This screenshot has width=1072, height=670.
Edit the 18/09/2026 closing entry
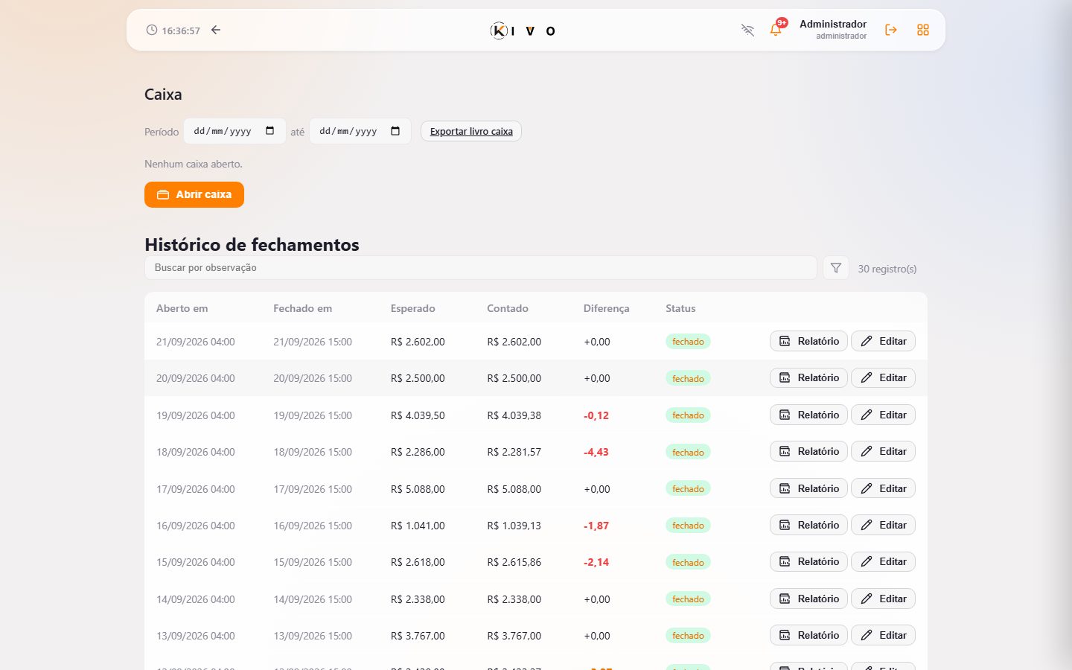[x=883, y=451]
